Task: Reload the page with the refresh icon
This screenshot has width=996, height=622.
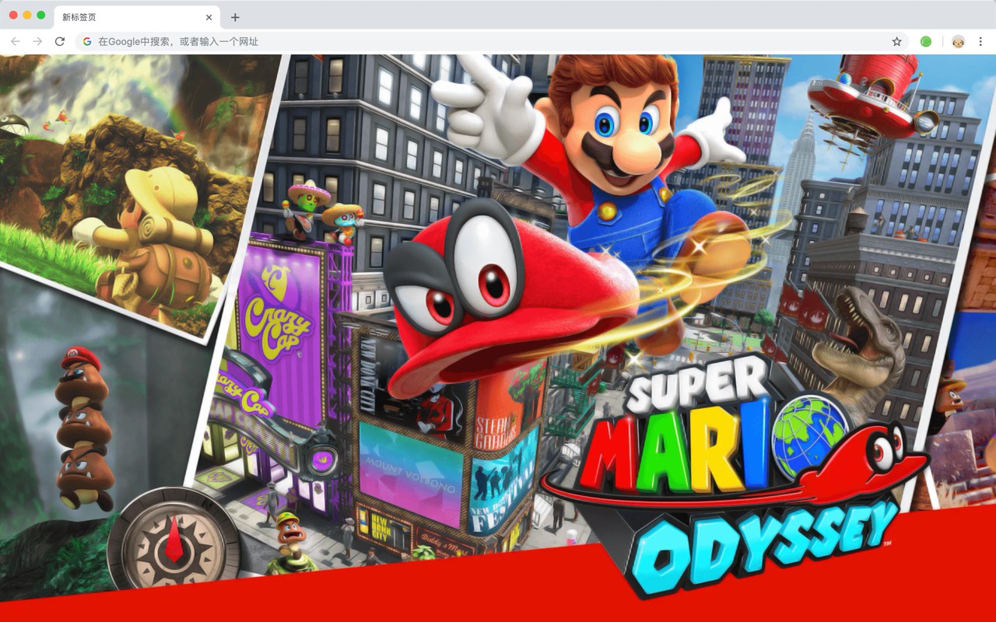Action: point(60,41)
